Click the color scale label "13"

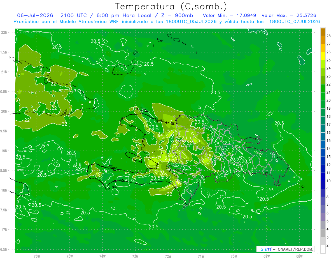(329, 157)
